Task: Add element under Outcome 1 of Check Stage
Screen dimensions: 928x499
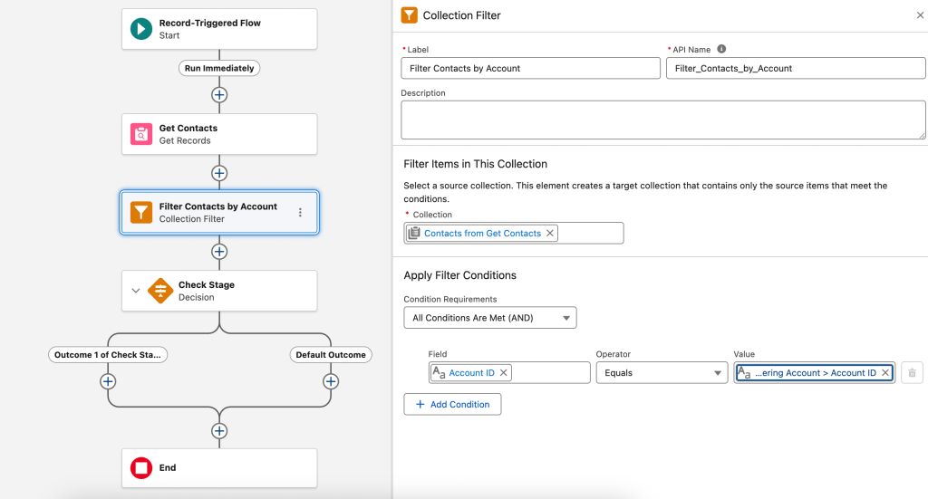Action: pyautogui.click(x=108, y=381)
